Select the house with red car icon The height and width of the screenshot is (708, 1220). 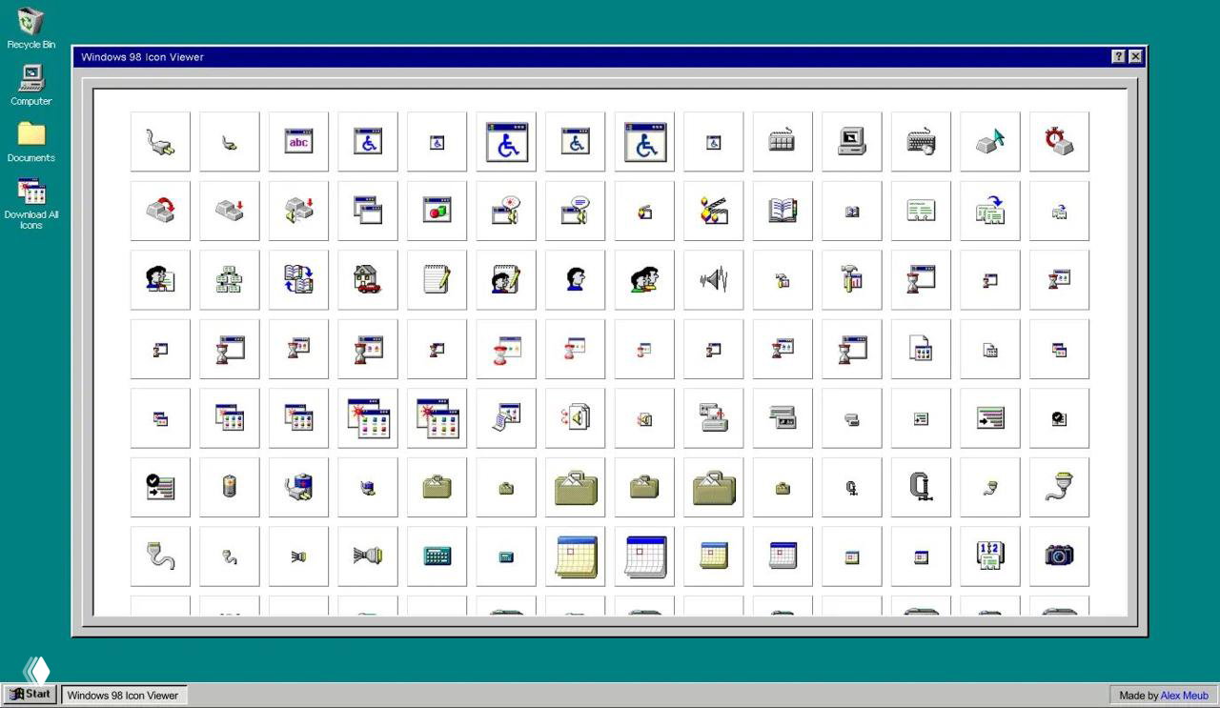pos(368,280)
